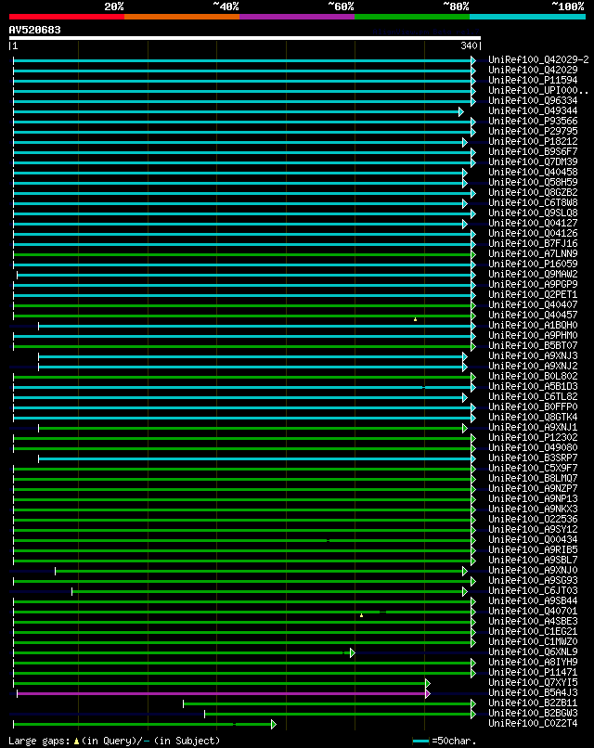Select the UniRef100_B0L802 label

(x=533, y=377)
